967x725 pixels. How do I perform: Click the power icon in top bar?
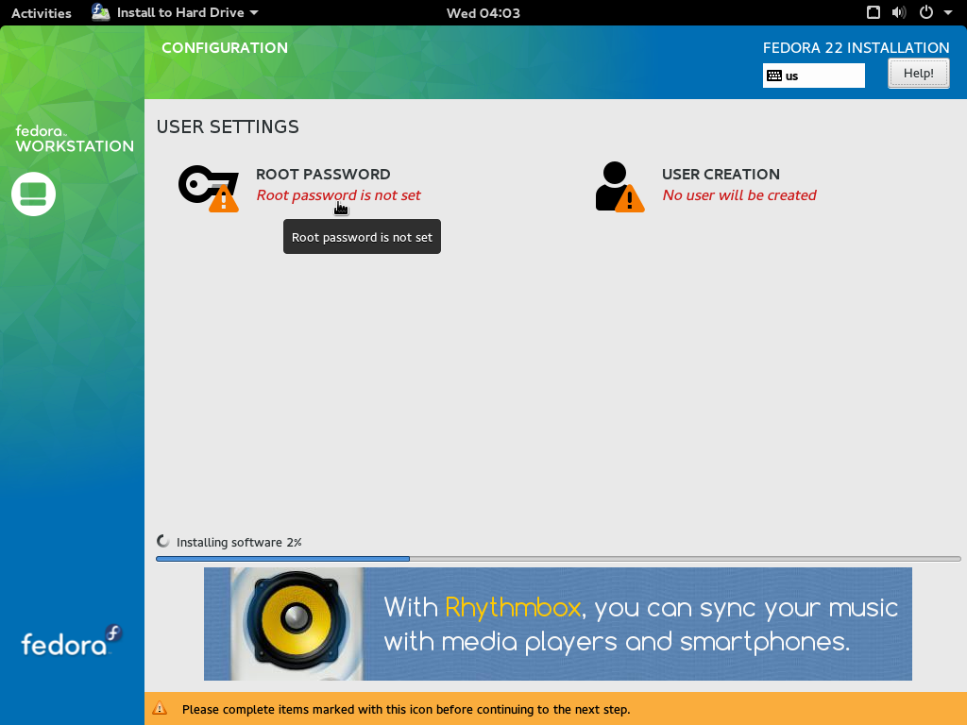[x=926, y=12]
